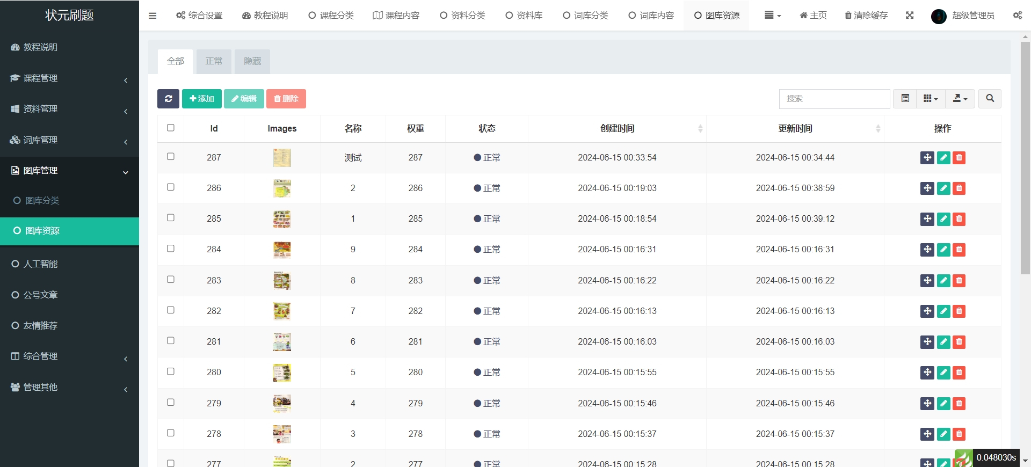The height and width of the screenshot is (467, 1031).
Task: Click the red 删除 button in toolbar
Action: [x=286, y=99]
